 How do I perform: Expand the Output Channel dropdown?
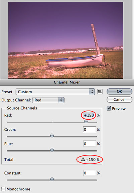pyautogui.click(x=48, y=100)
